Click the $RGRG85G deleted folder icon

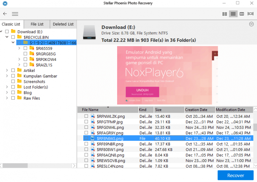point(32,54)
